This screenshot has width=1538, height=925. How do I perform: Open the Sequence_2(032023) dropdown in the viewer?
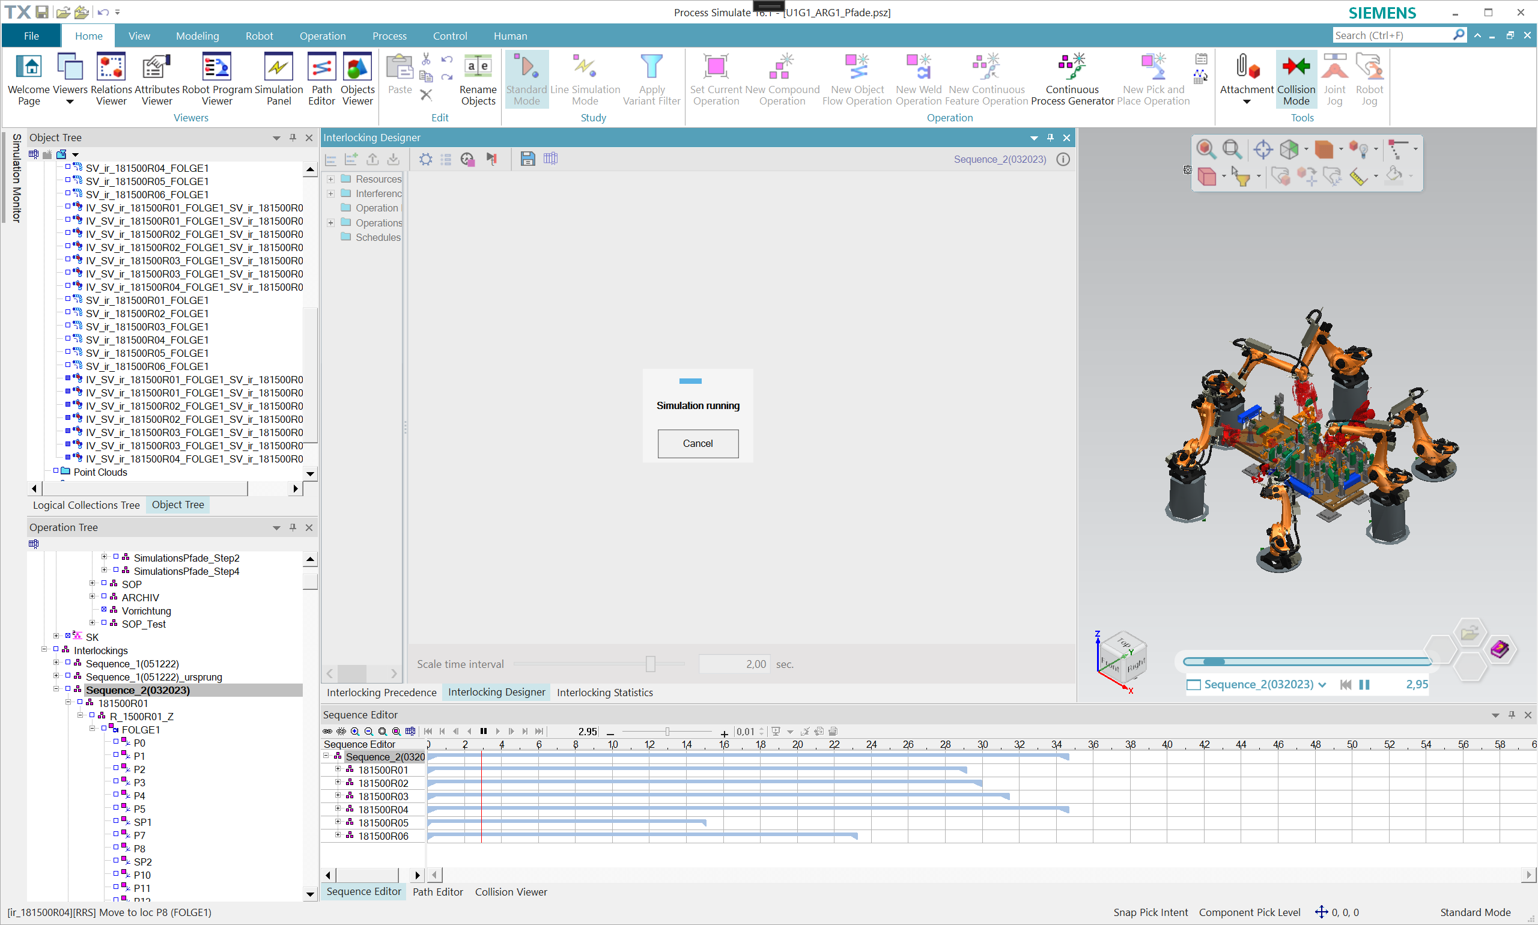(1322, 684)
